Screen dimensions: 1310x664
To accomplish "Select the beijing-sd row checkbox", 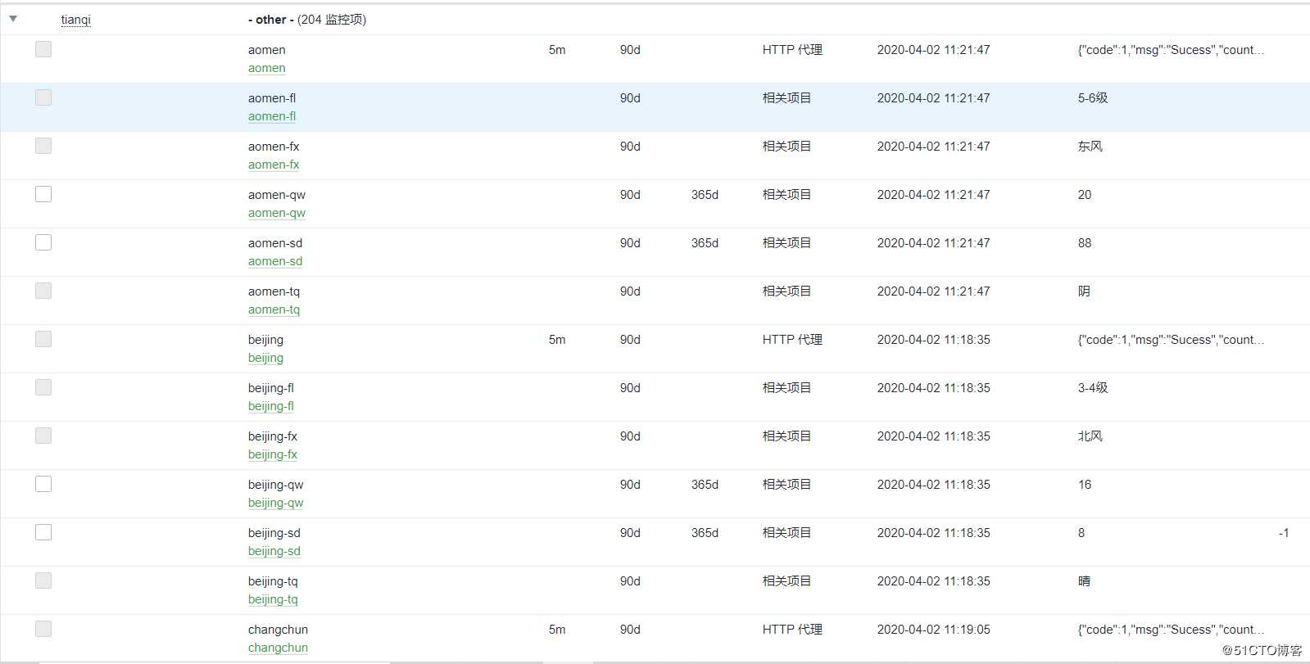I will click(43, 532).
